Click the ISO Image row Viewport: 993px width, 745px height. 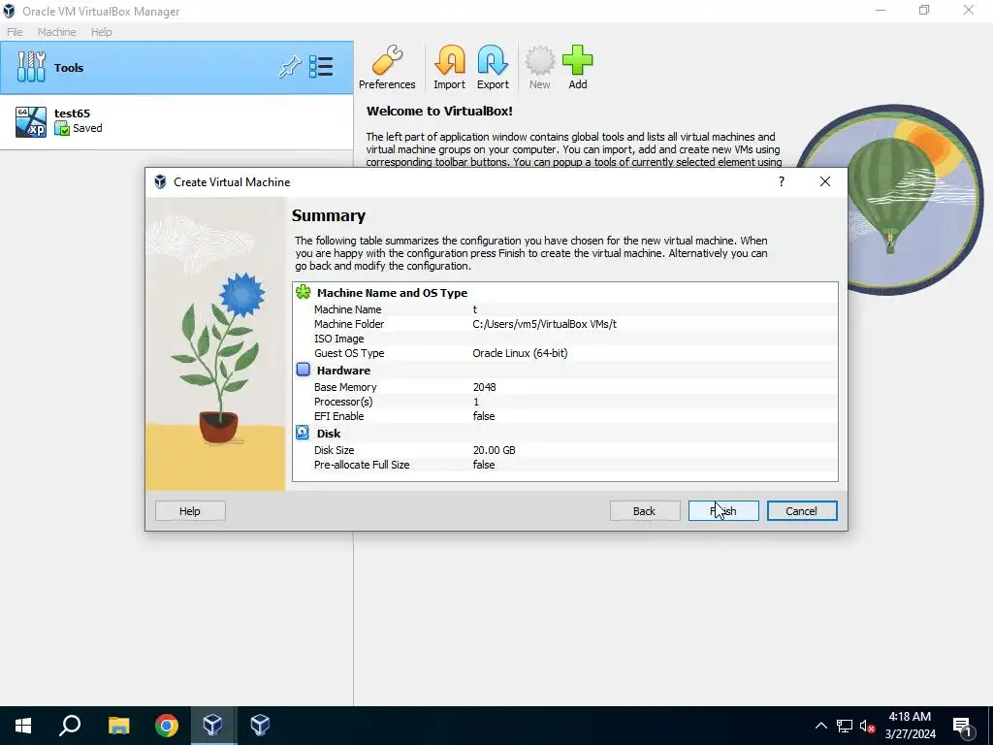click(565, 339)
